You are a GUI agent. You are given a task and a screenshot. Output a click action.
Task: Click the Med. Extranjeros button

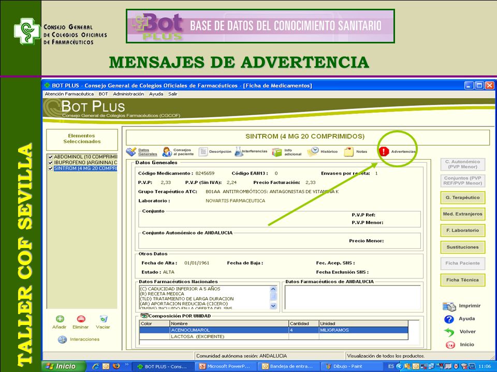pyautogui.click(x=462, y=214)
